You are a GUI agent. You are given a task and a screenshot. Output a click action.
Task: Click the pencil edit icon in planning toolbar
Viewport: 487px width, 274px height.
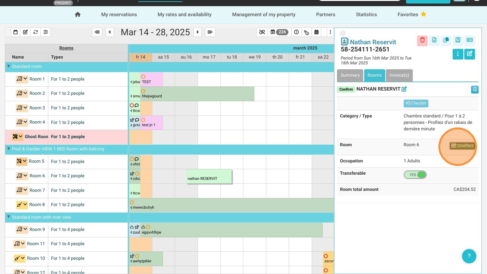pyautogui.click(x=25, y=32)
